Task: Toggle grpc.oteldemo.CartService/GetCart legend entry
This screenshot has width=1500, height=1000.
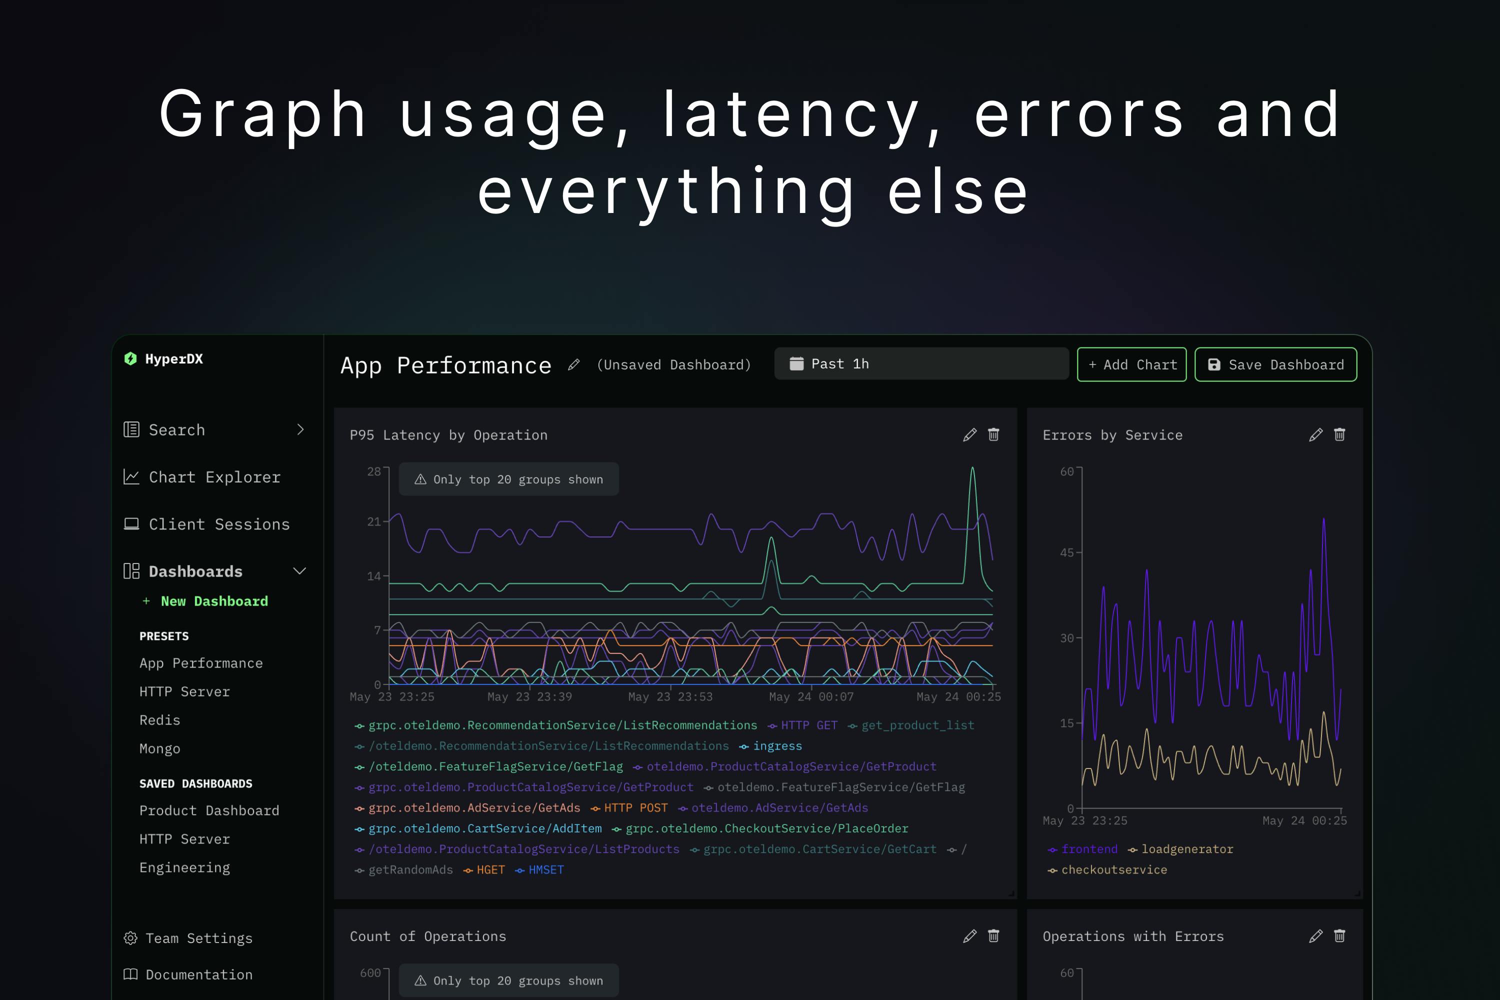Action: point(814,849)
